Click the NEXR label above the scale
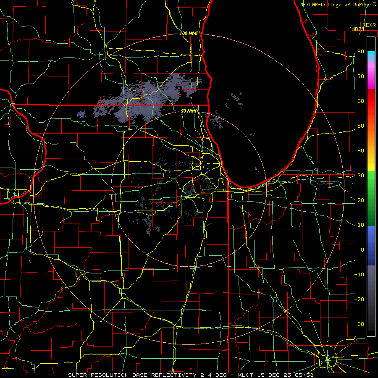 pyautogui.click(x=369, y=25)
